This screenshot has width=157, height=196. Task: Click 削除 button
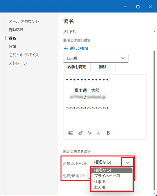(x=103, y=67)
